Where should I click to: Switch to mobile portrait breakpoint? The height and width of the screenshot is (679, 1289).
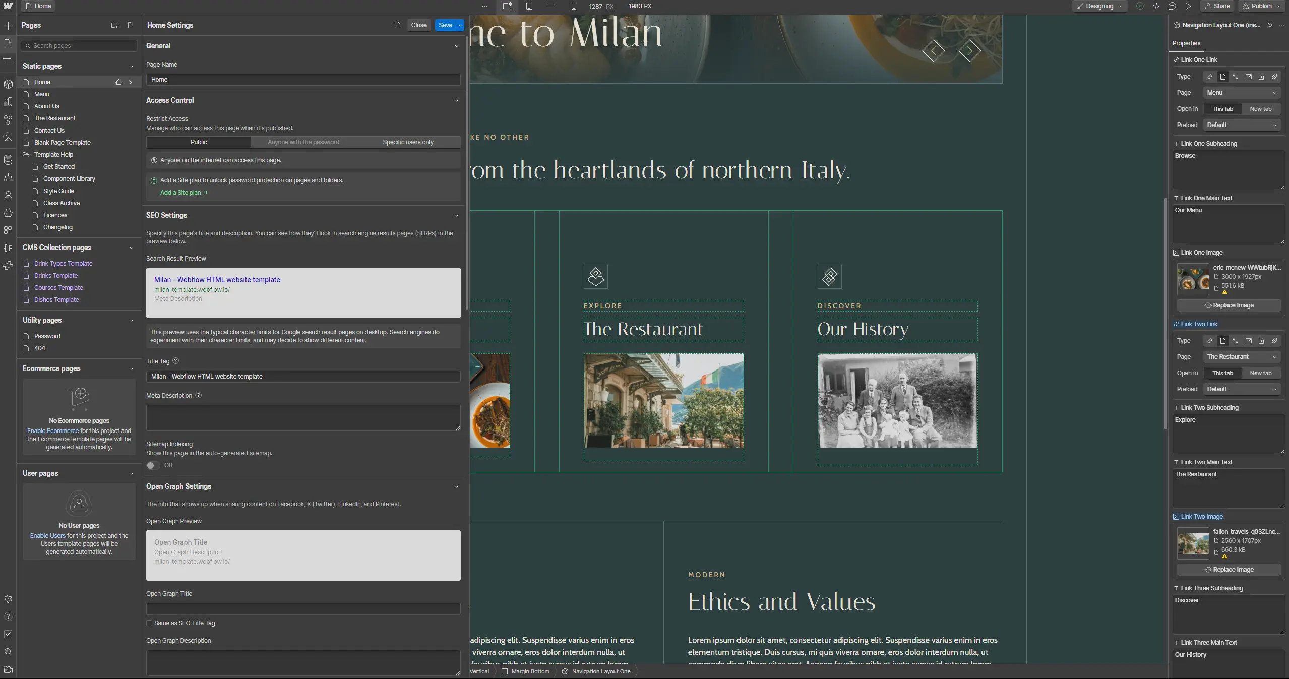click(x=574, y=6)
